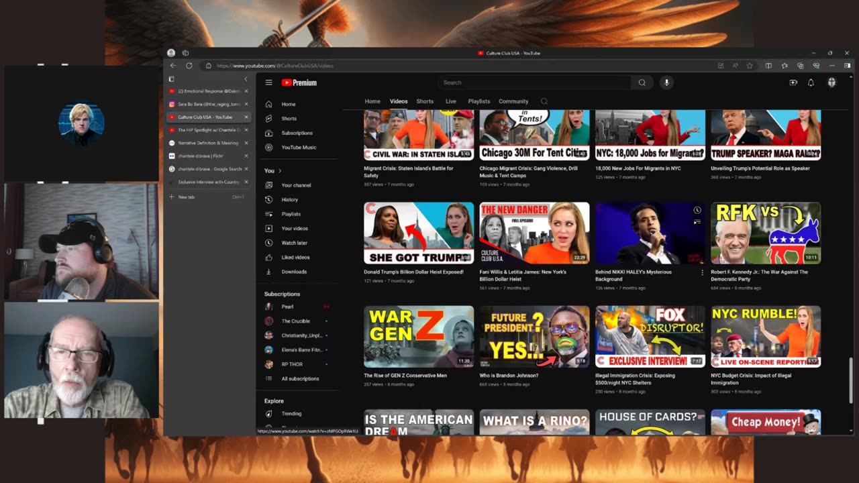Switch to The HIP Spotlight browser tab

pyautogui.click(x=208, y=130)
